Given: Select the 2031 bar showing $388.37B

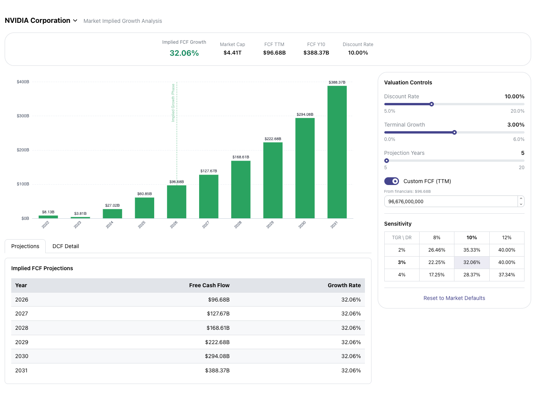Looking at the screenshot, I should [337, 151].
